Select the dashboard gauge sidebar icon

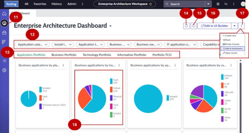4,23
